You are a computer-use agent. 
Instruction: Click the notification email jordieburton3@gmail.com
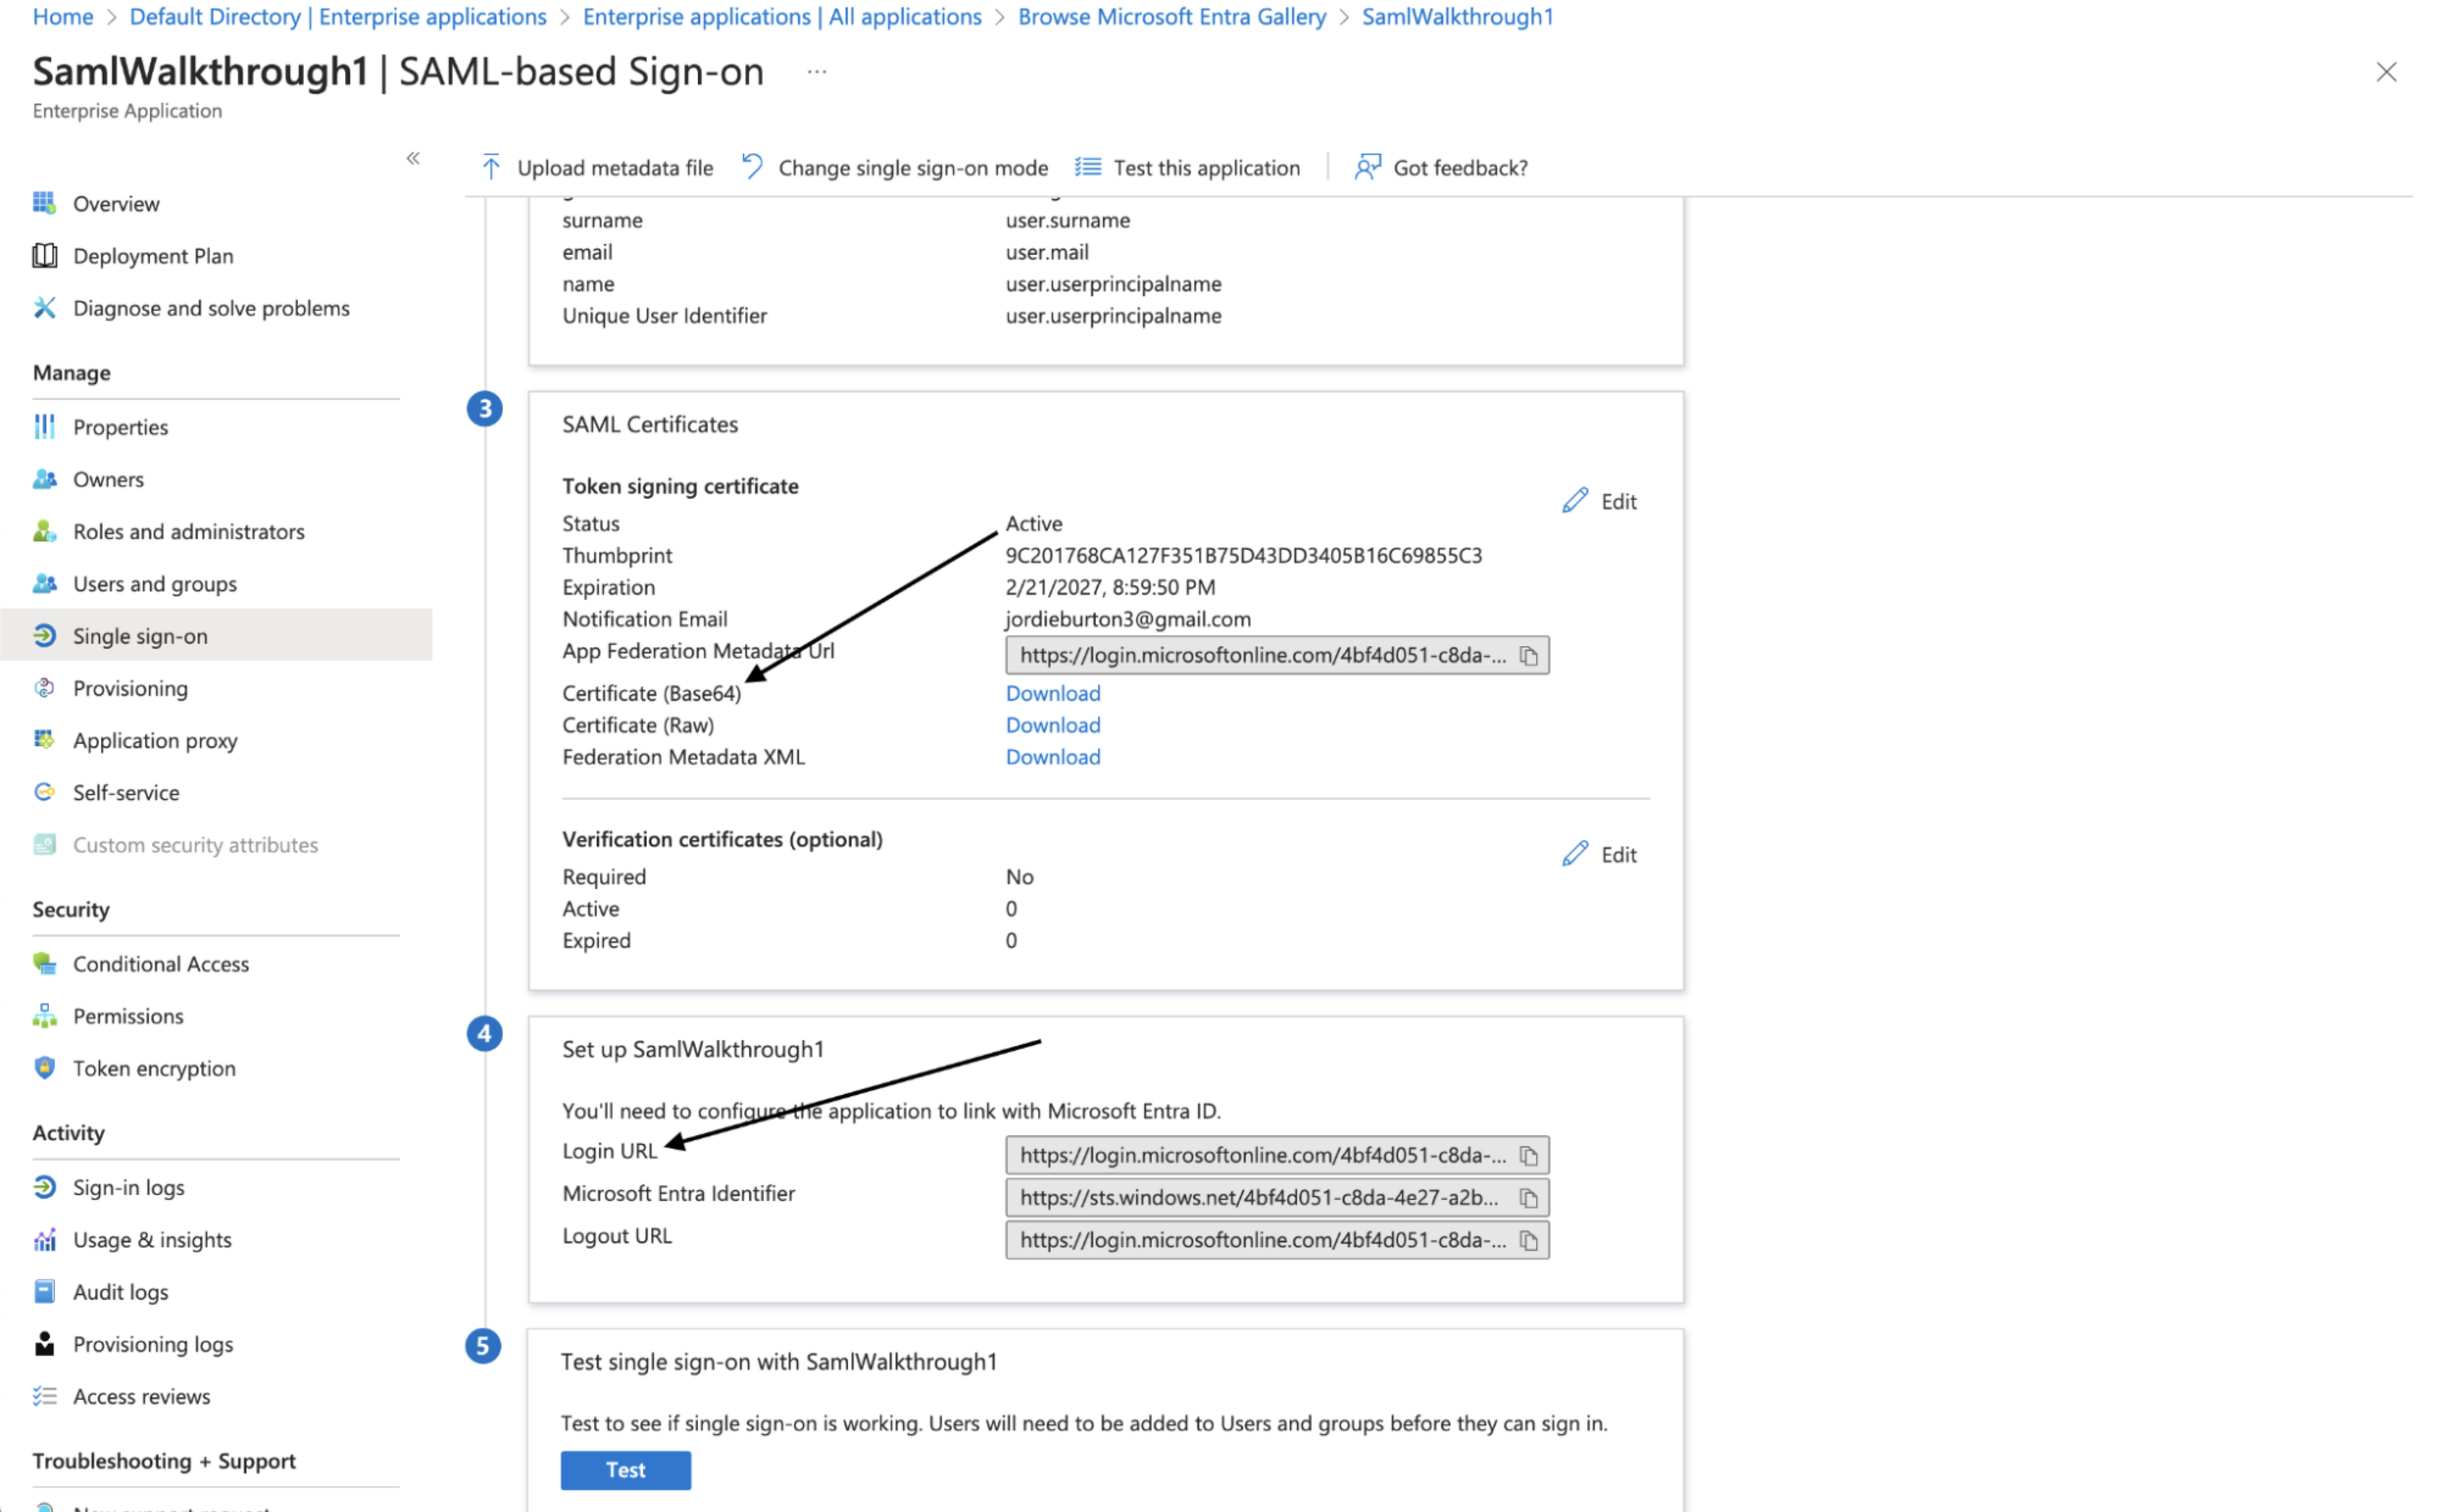[1127, 619]
